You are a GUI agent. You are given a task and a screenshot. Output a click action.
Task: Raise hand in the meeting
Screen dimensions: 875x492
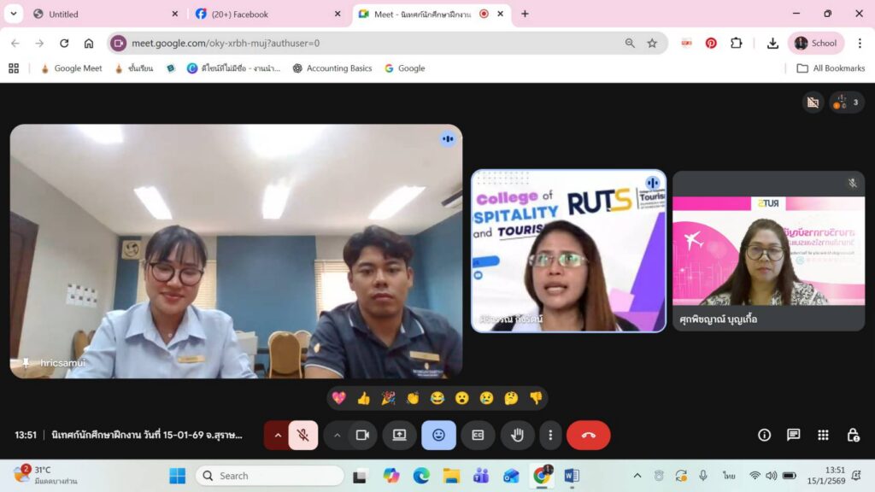[517, 435]
